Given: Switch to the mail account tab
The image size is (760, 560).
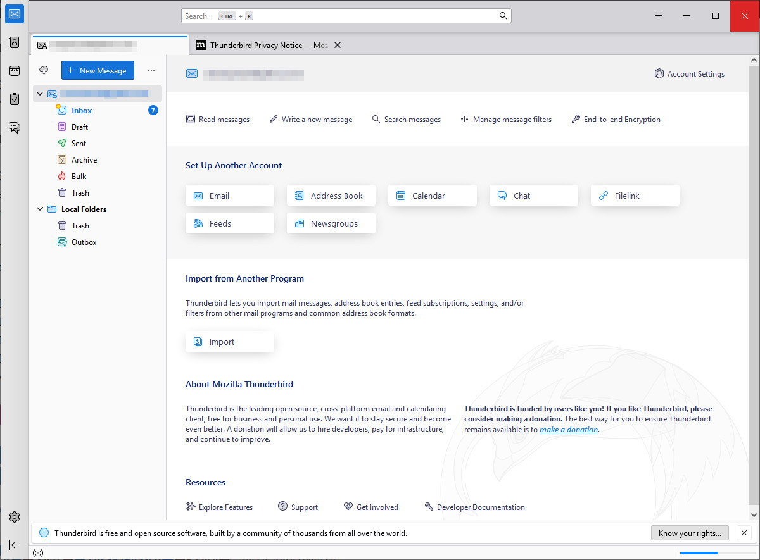Looking at the screenshot, I should (x=109, y=45).
